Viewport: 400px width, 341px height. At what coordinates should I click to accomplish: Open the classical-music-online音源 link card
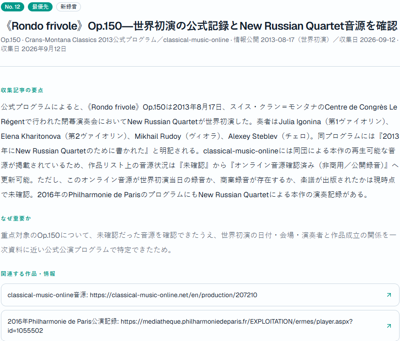[200, 295]
